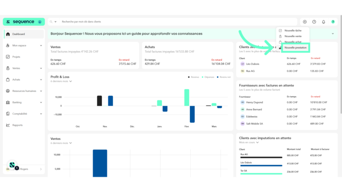Click the Tar SA green progress bar
Viewport: 342px width, 192px height.
pos(261,174)
